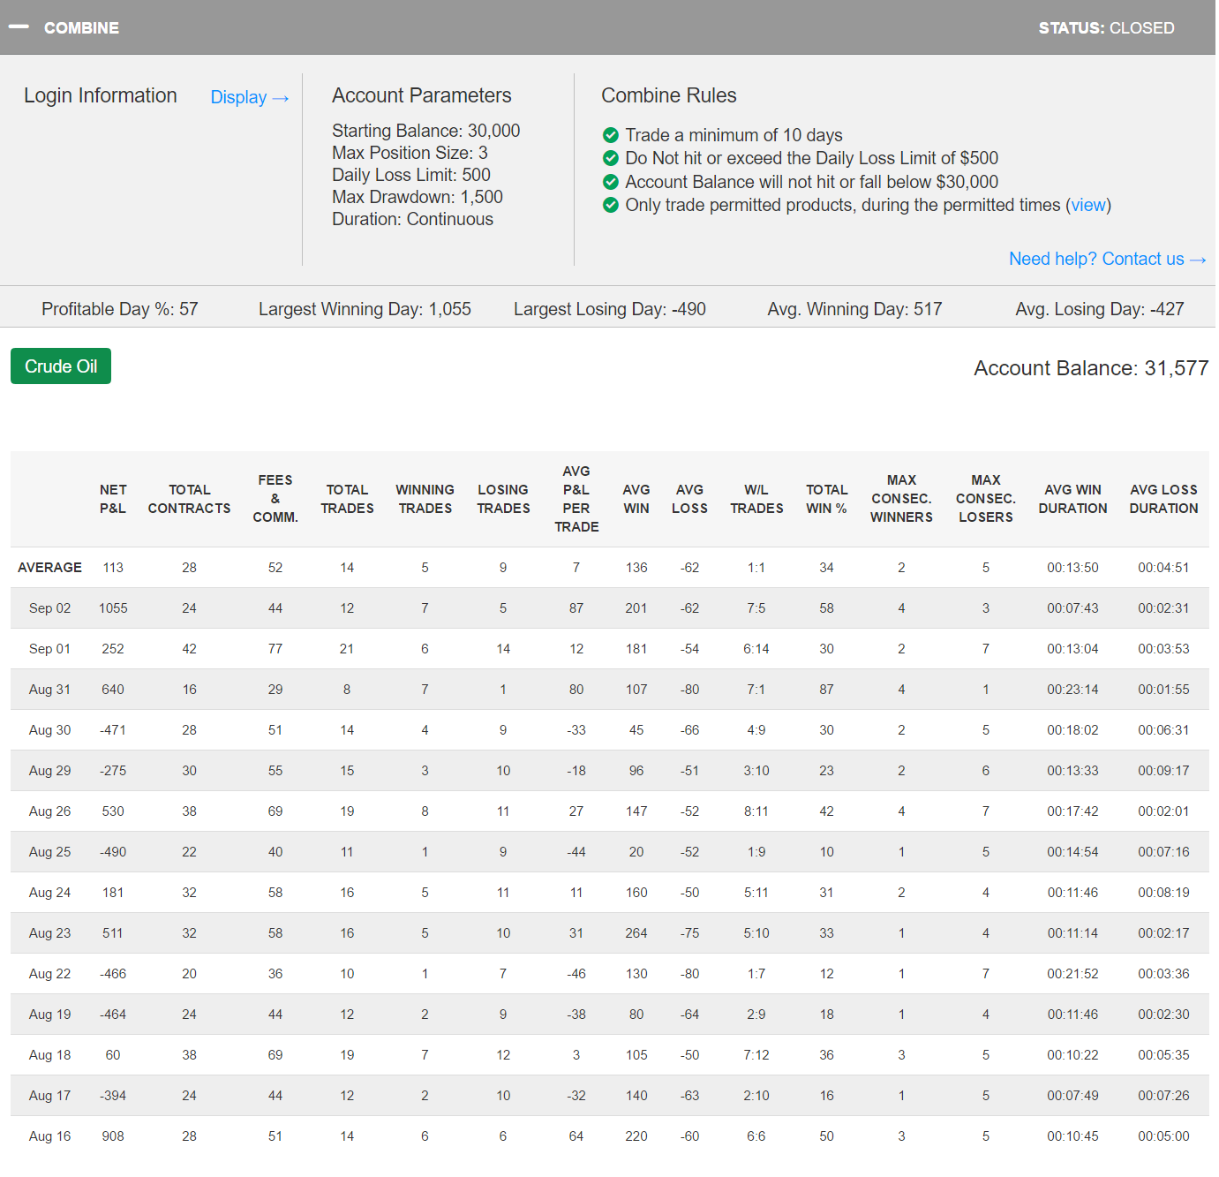Screen dimensions: 1219x1177
Task: Click the W/L TRADES column header
Action: [x=756, y=499]
